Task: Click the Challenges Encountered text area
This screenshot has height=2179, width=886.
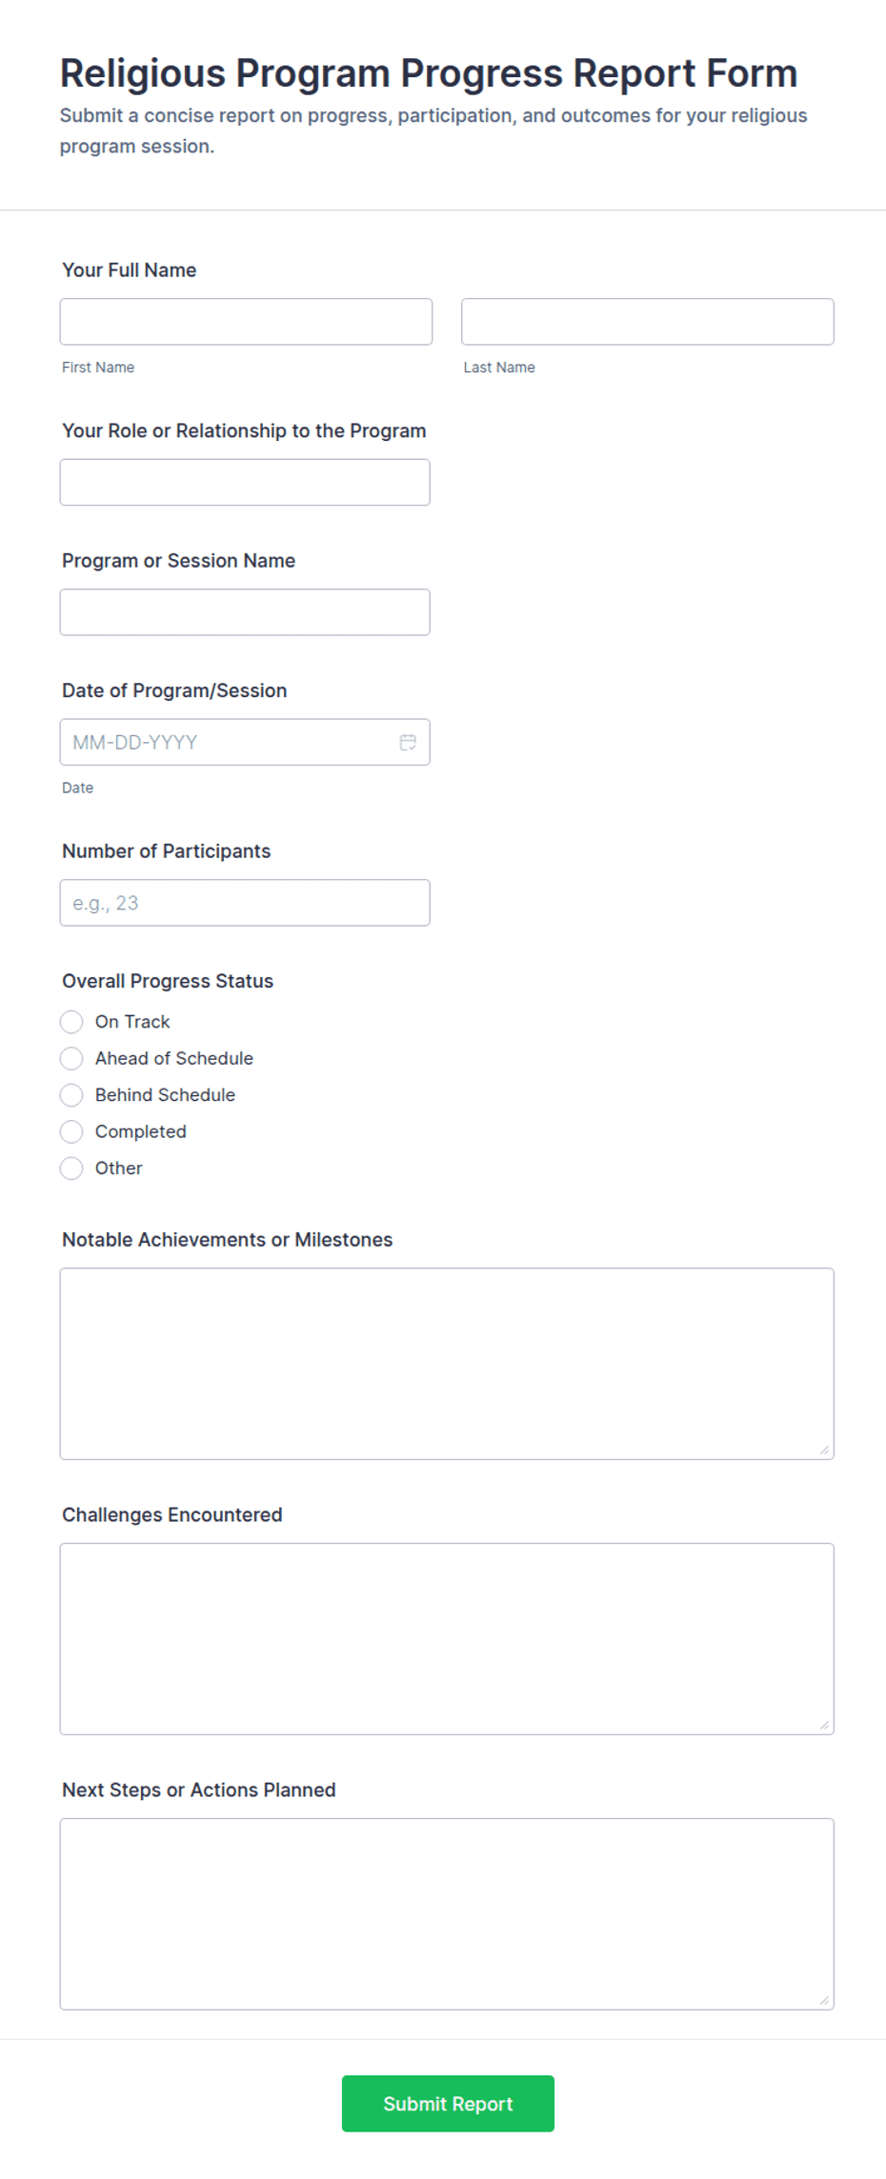Action: [x=447, y=1639]
